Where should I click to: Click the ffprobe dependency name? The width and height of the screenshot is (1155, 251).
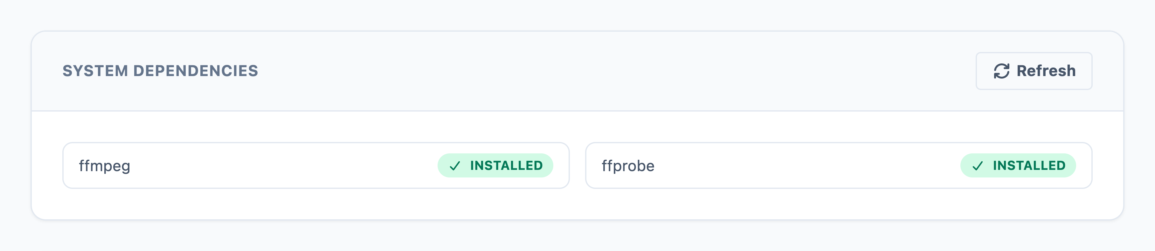[x=628, y=166]
